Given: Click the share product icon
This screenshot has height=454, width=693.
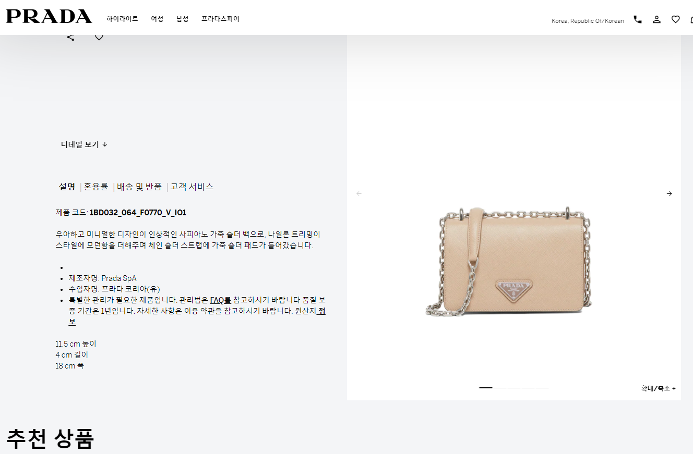Looking at the screenshot, I should coord(71,37).
